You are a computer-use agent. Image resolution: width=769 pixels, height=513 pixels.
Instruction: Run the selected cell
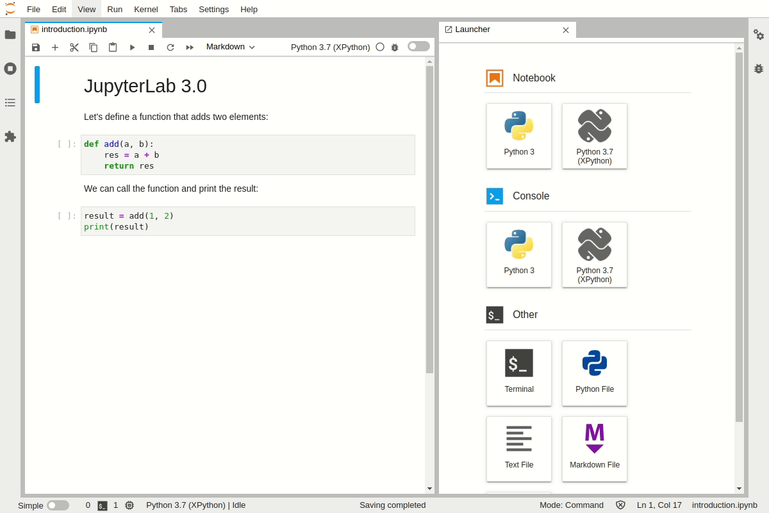133,47
